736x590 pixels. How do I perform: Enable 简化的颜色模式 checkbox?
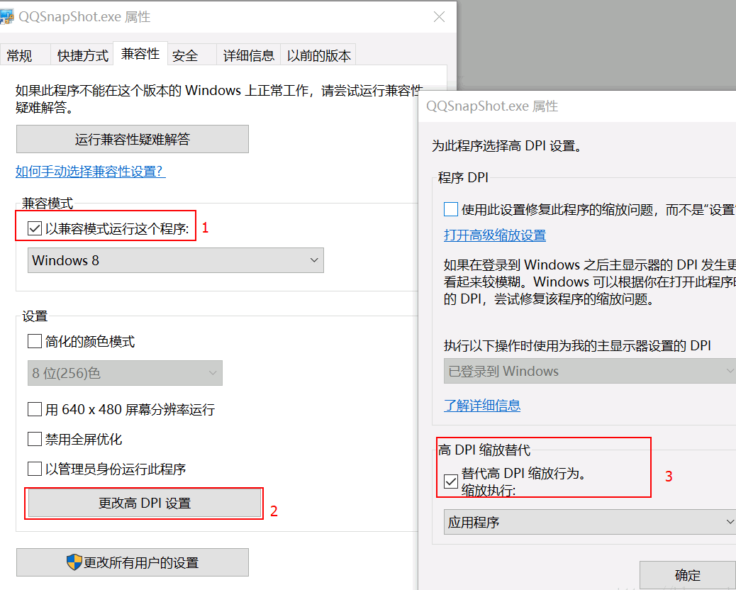pyautogui.click(x=35, y=342)
